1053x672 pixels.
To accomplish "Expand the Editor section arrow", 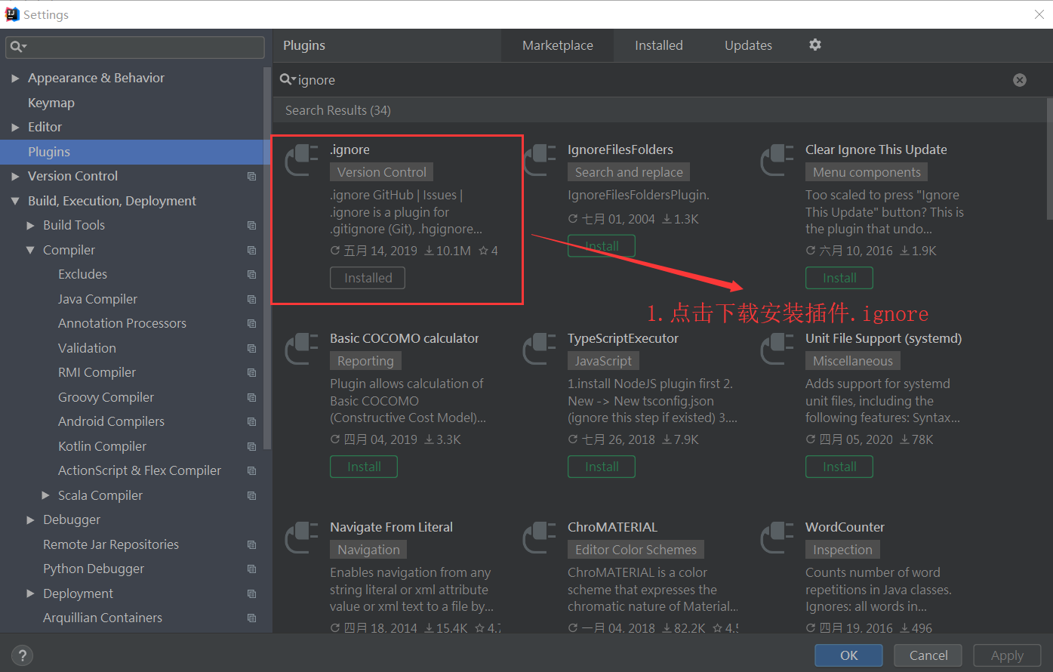I will click(x=15, y=127).
